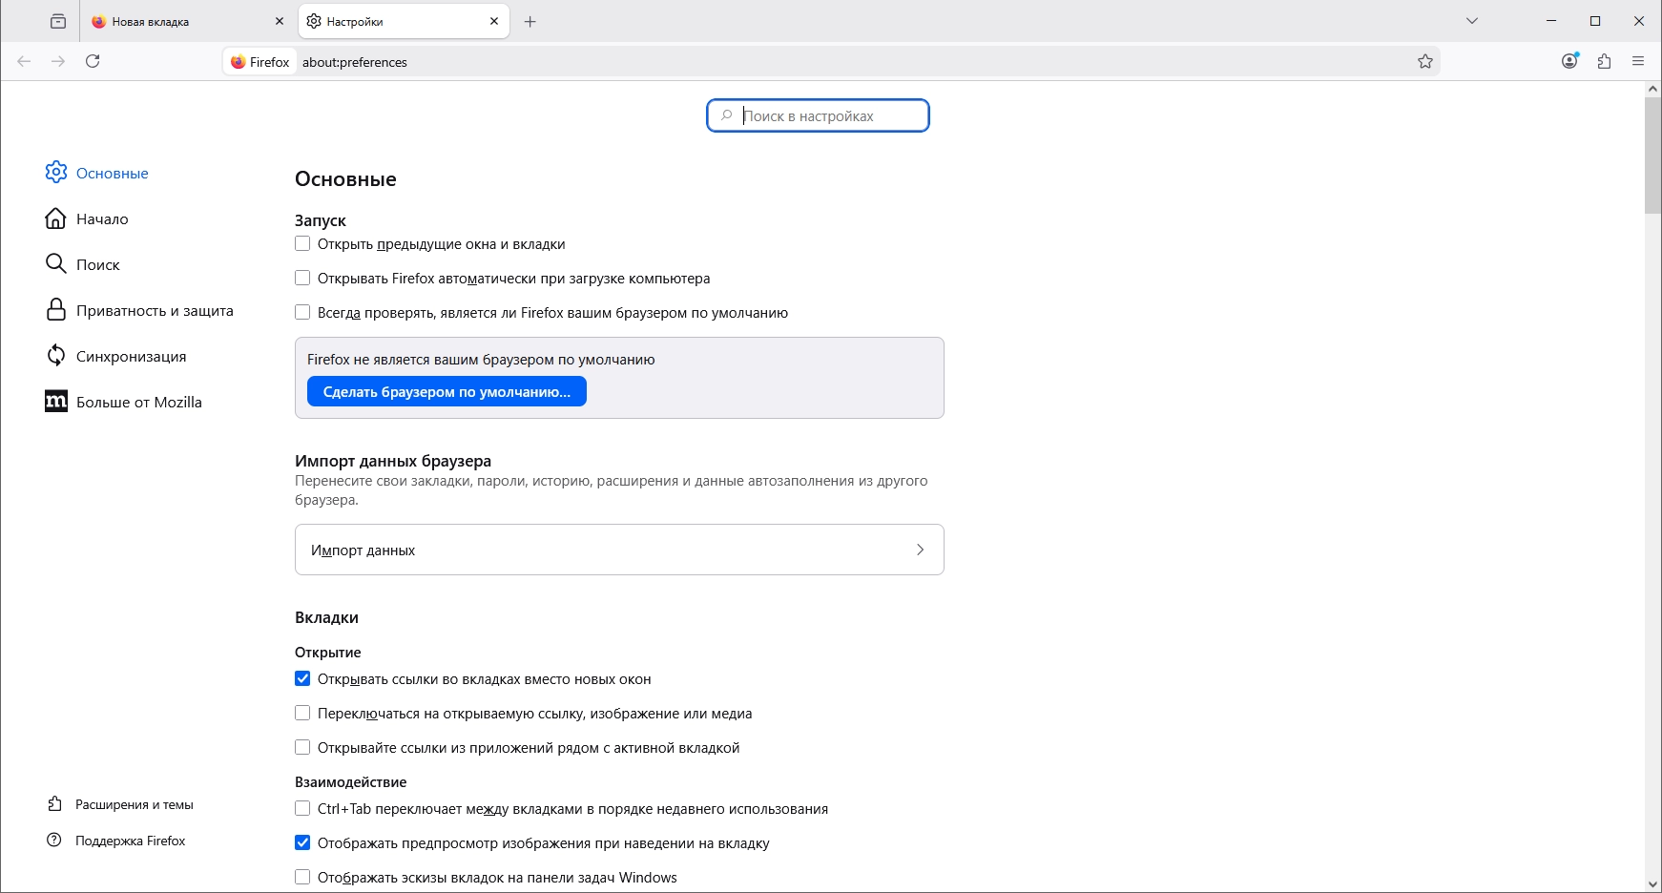Uncheck 'Открывать ссылки во вкладках вместо новых окон'
Image resolution: width=1662 pixels, height=893 pixels.
tap(302, 679)
